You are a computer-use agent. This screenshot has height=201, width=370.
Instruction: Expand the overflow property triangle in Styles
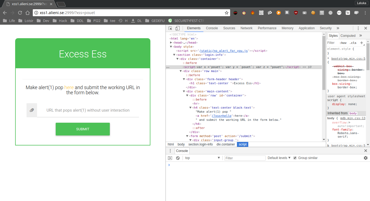(x=349, y=122)
